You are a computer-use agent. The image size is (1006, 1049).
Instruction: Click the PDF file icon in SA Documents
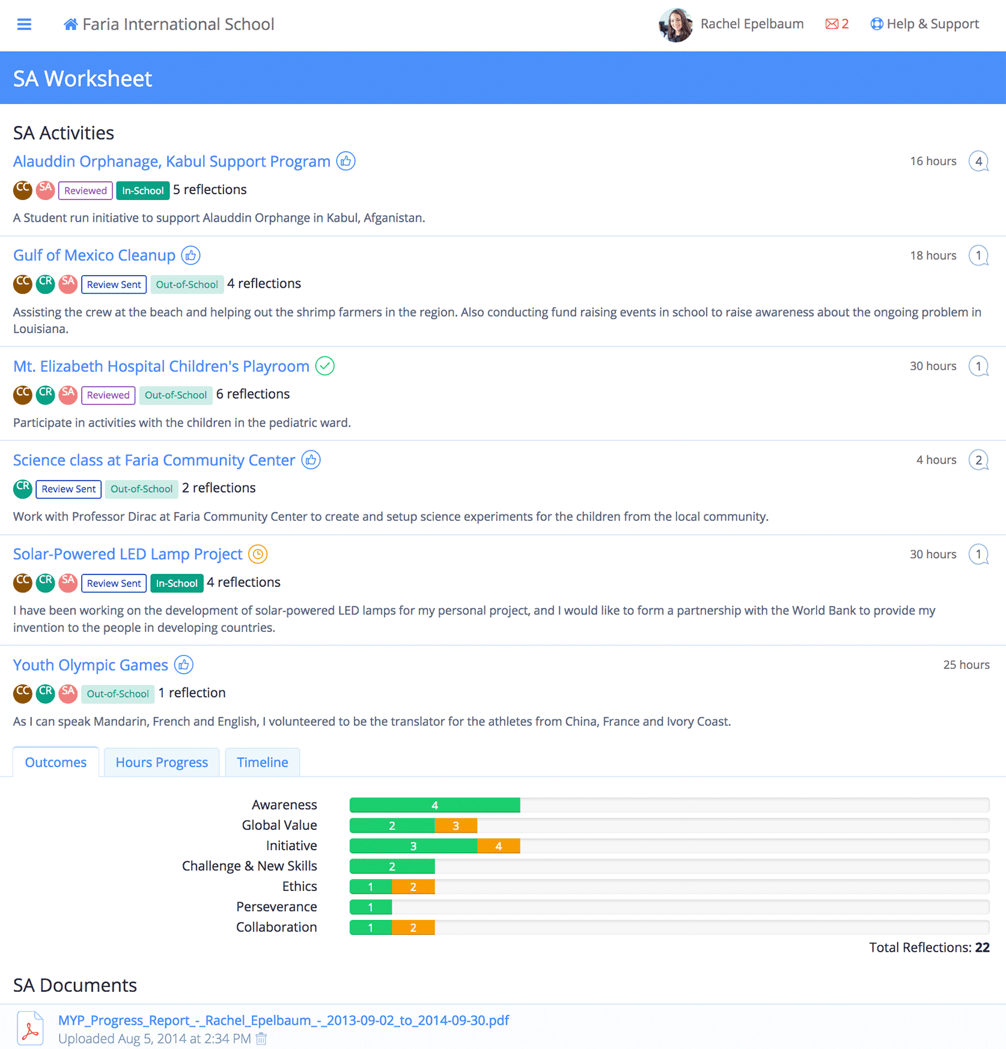(x=30, y=1029)
